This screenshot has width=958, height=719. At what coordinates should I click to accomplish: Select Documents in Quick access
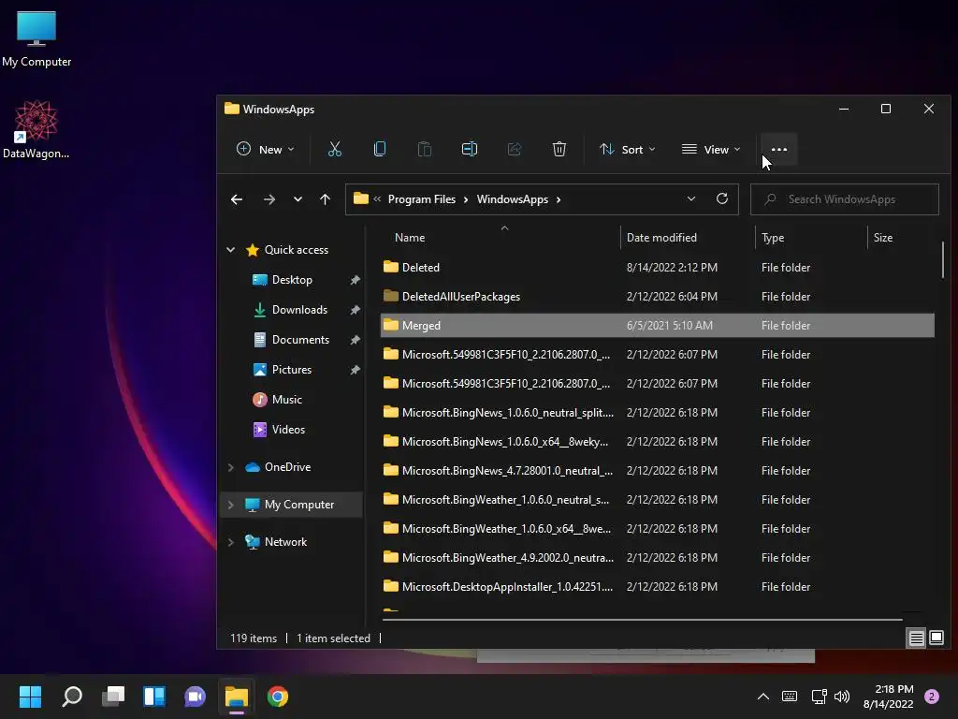pyautogui.click(x=300, y=339)
